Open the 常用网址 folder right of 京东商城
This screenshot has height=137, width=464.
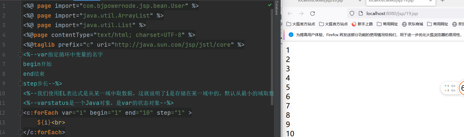click(438, 24)
